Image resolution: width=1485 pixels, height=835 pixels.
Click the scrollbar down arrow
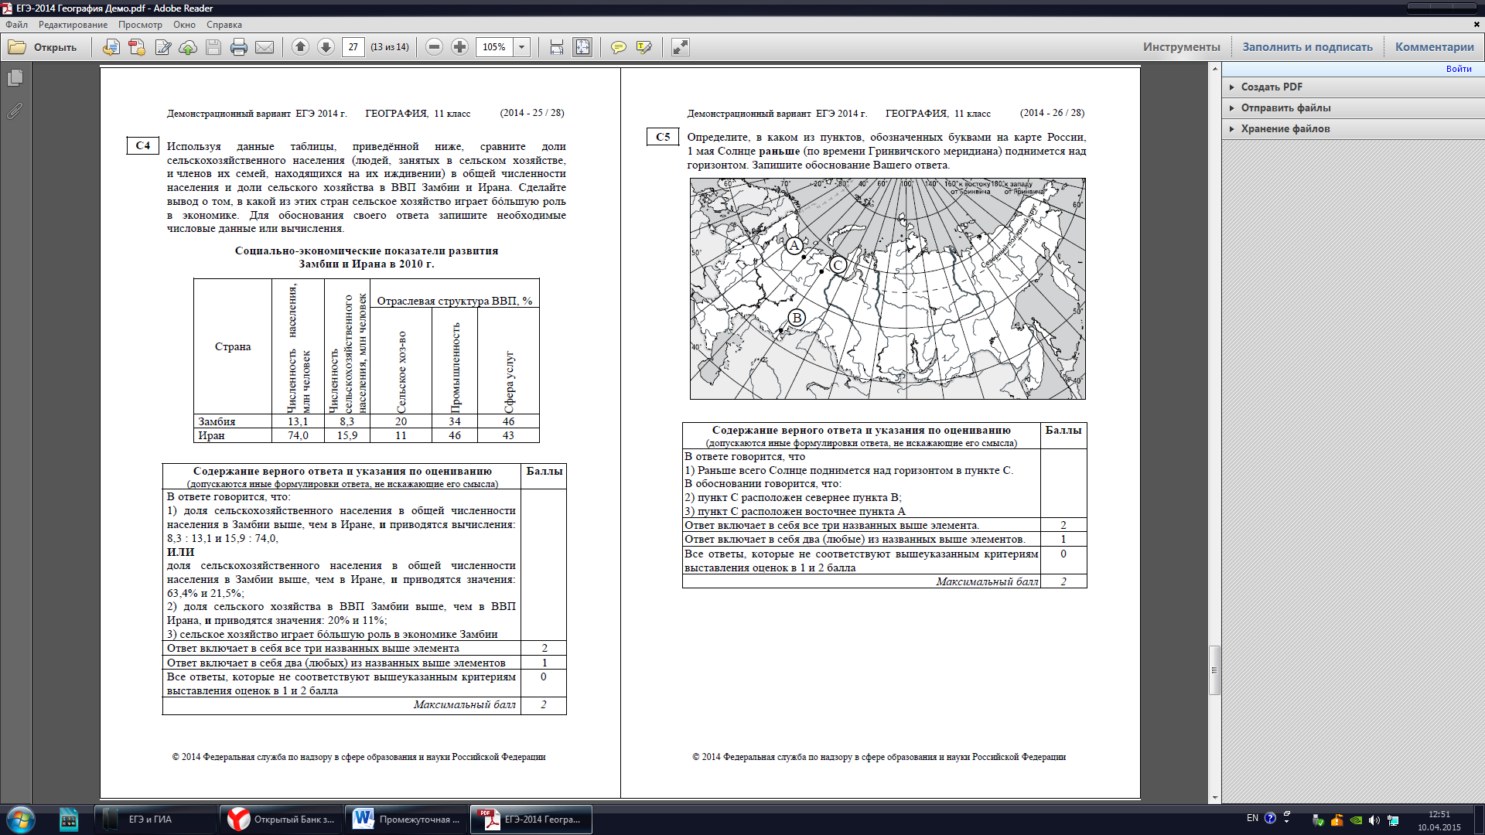coord(1214,798)
